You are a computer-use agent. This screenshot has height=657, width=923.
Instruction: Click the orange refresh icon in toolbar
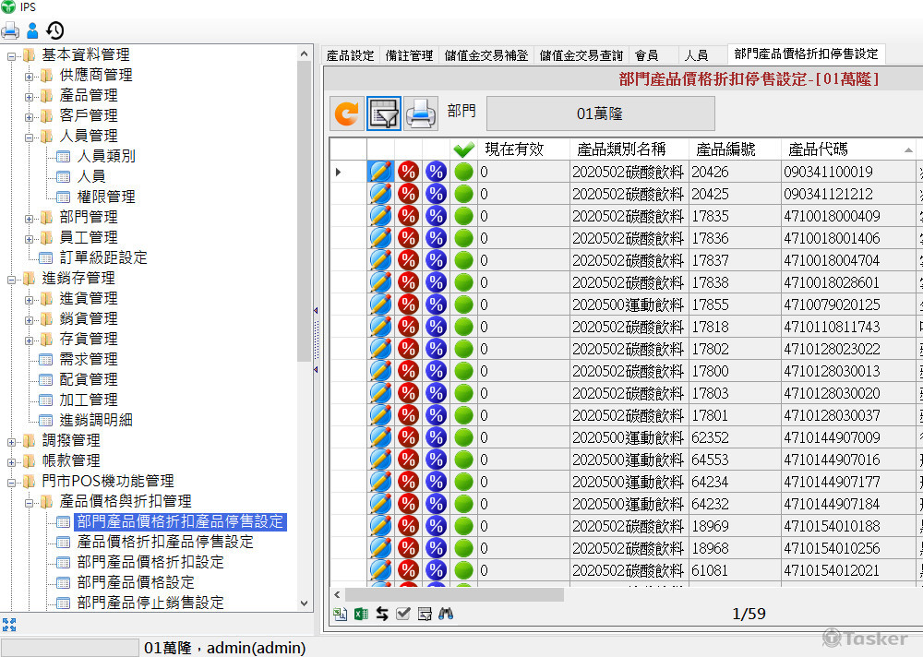pyautogui.click(x=347, y=113)
